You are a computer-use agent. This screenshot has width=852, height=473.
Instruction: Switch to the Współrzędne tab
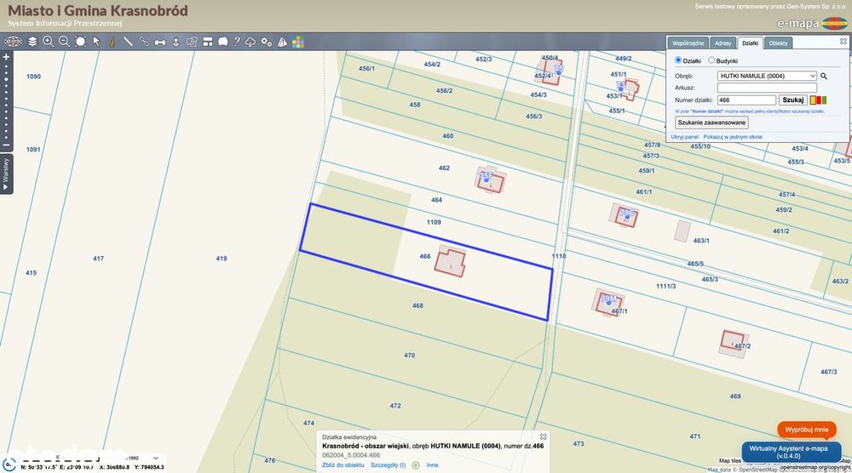point(688,43)
